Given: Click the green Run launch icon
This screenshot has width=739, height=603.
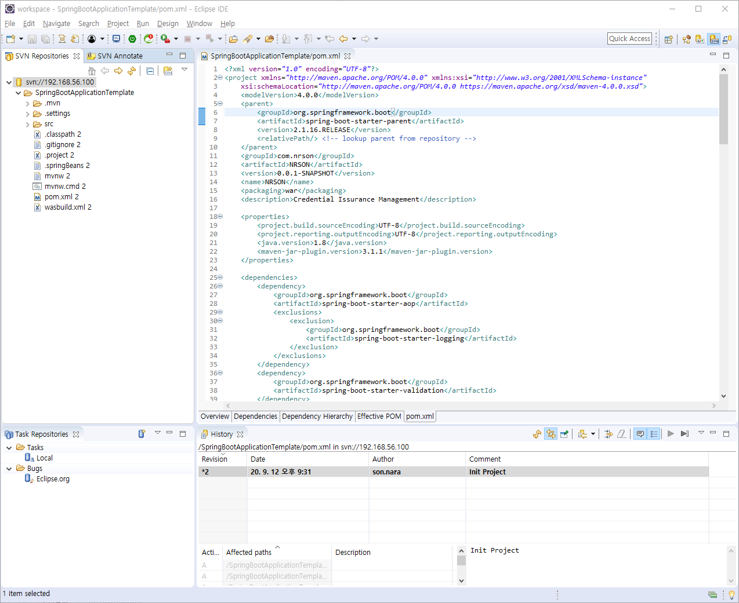Looking at the screenshot, I should [x=165, y=39].
